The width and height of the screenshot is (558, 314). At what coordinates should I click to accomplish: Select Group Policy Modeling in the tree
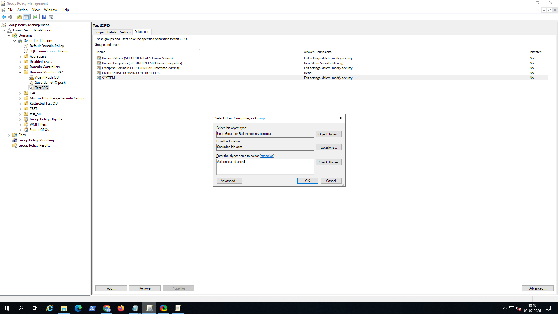36,140
